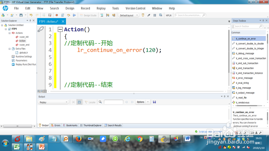Click the zoom out icon below code editor
The image size is (269, 151).
[x=42, y=91]
